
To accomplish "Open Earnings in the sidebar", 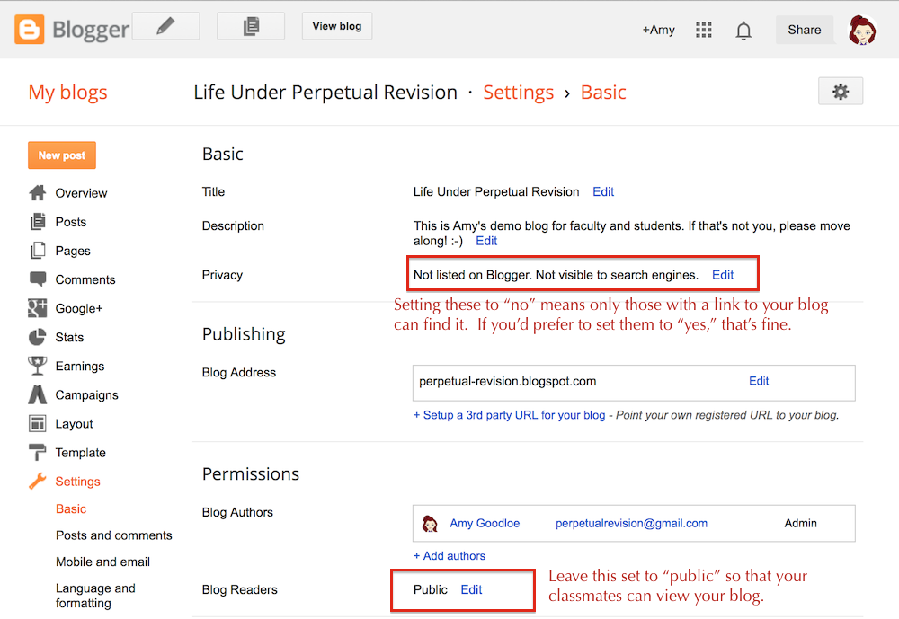I will click(80, 367).
